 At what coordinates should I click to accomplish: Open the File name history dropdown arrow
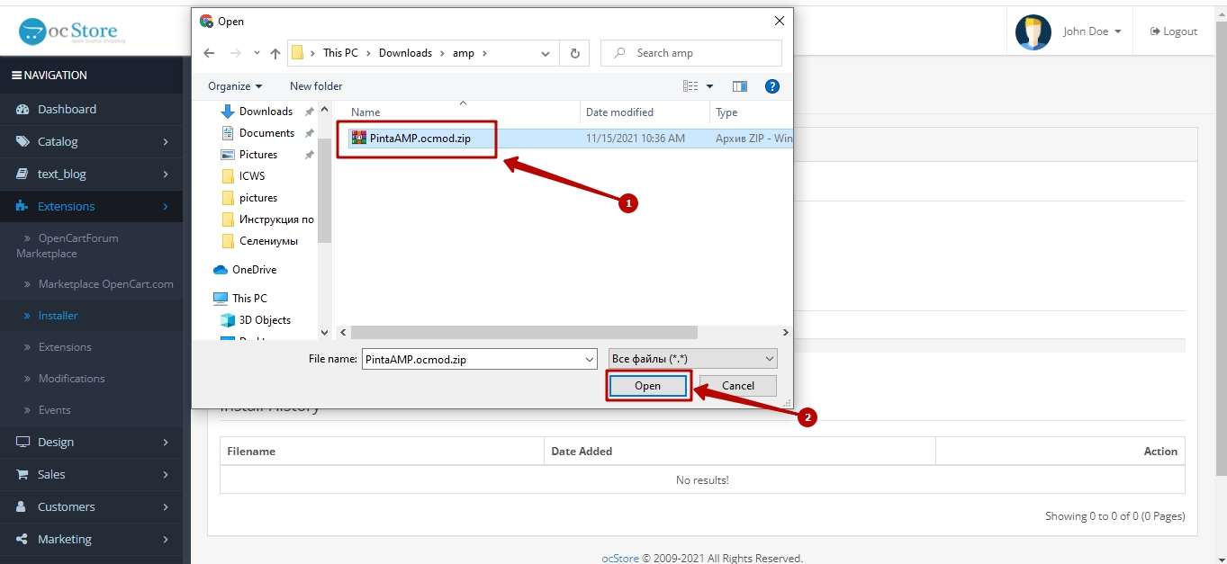(590, 359)
